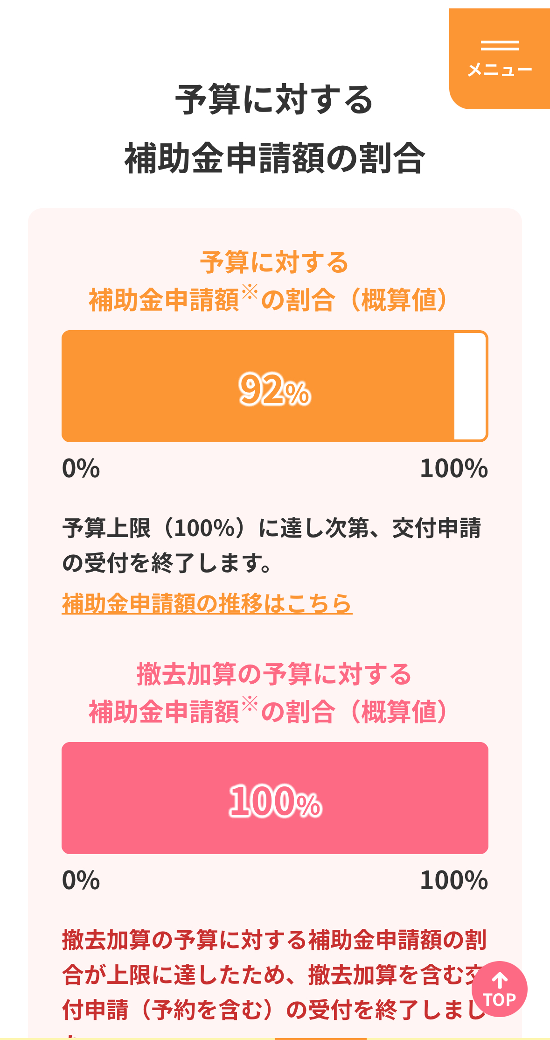
Task: Click the ※ mark in pink heading
Action: 250,704
